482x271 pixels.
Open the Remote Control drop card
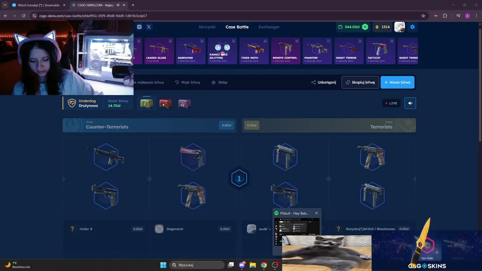[x=285, y=51]
